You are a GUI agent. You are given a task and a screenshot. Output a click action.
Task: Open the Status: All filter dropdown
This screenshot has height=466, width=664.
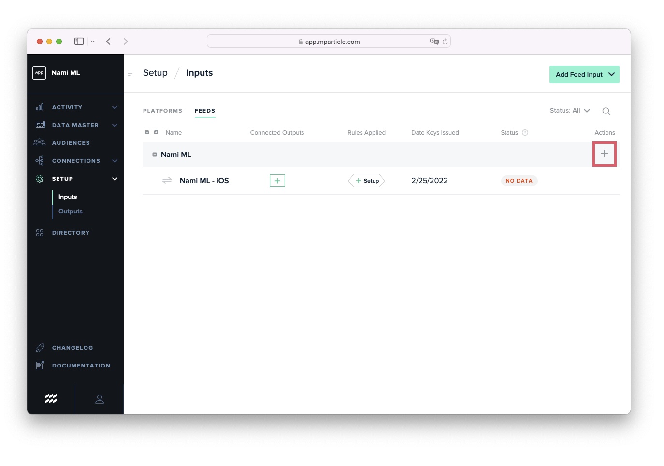(570, 111)
